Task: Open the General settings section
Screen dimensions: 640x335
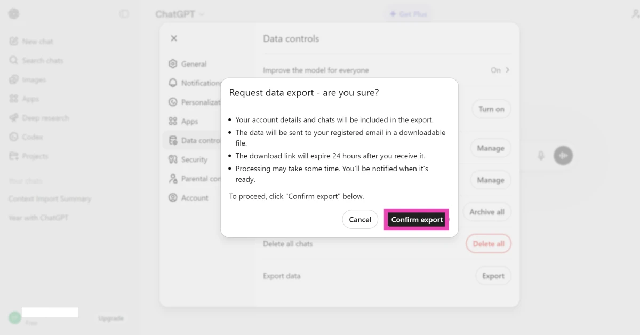Action: tap(193, 64)
